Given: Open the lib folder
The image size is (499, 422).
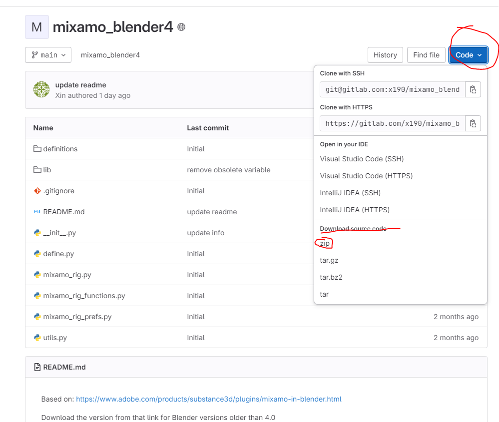Looking at the screenshot, I should pyautogui.click(x=47, y=170).
